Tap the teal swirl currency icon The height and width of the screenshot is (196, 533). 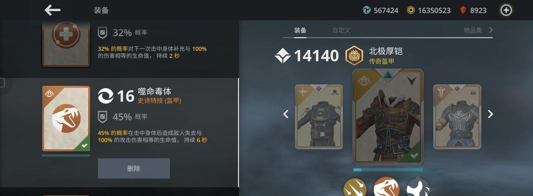tap(367, 10)
